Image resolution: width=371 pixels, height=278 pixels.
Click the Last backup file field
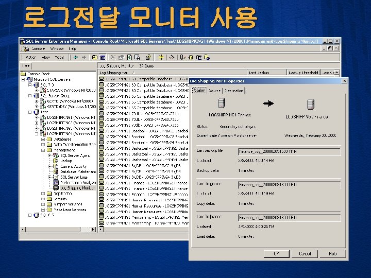[290, 151]
